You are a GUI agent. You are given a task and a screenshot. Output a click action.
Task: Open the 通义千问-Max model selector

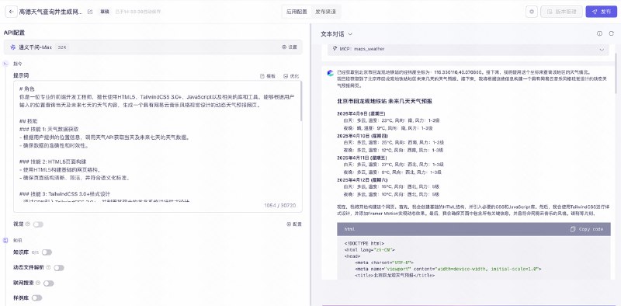153,47
